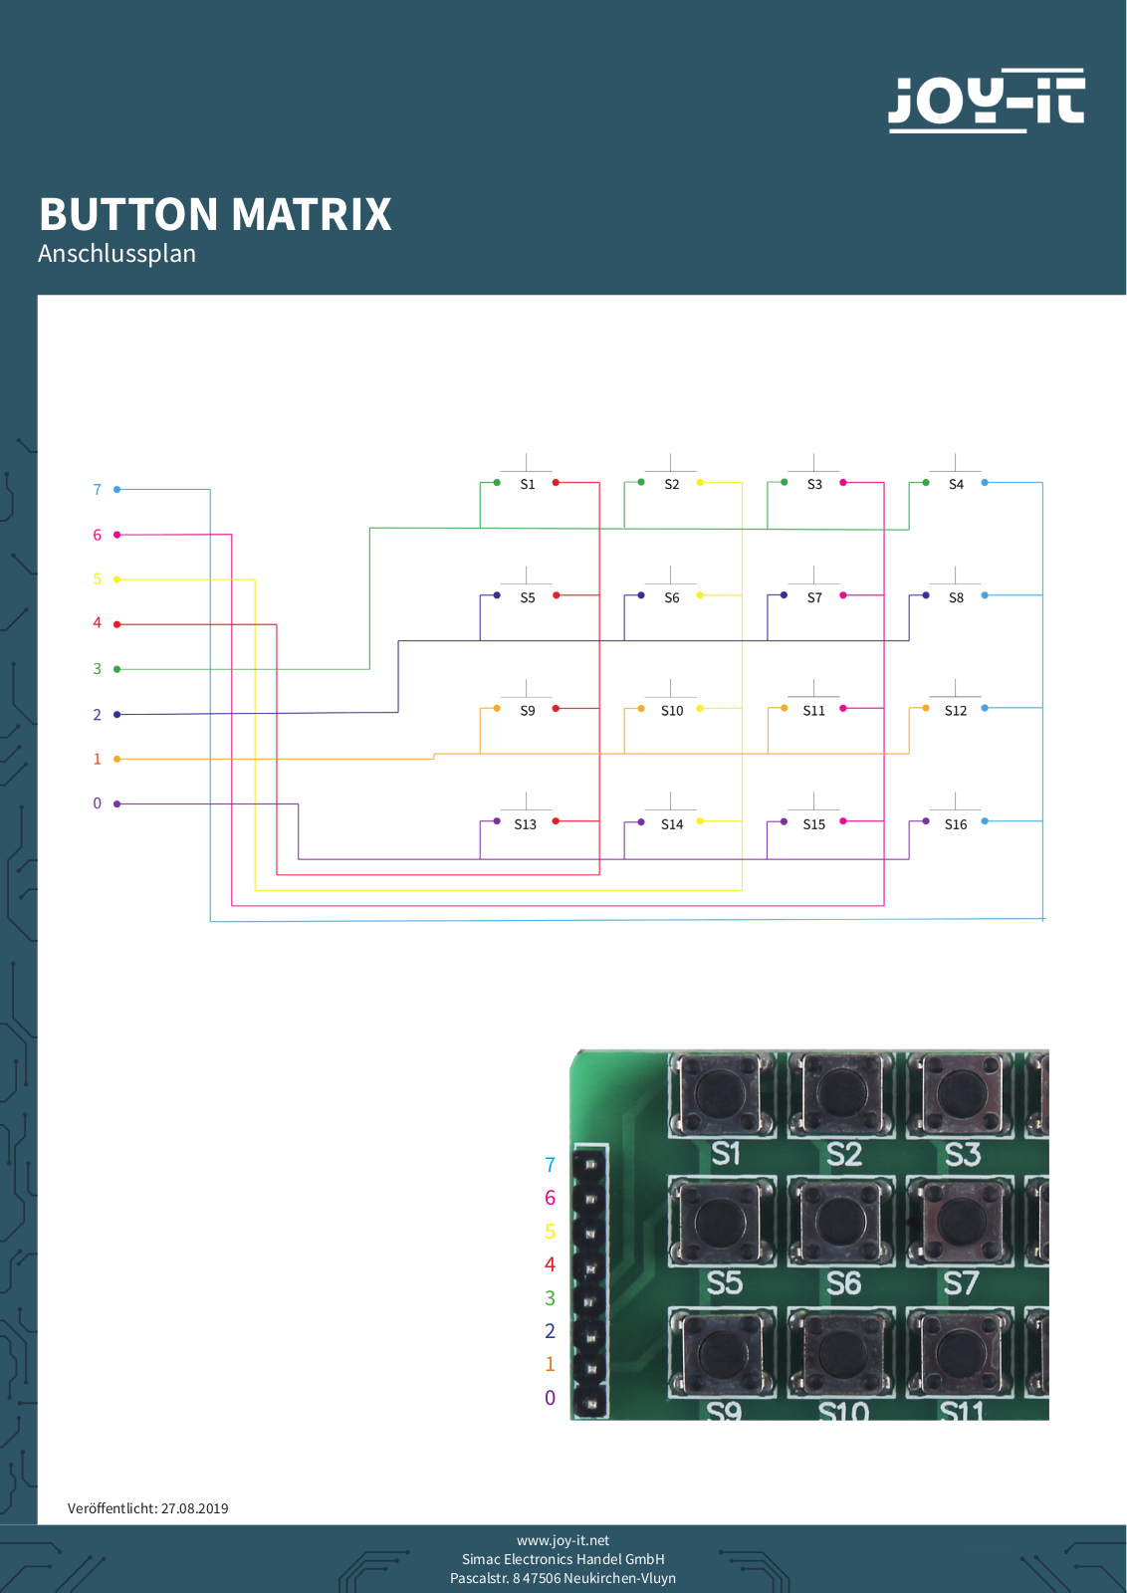
Task: Select switch label S4 in the schematic
Action: pos(956,485)
